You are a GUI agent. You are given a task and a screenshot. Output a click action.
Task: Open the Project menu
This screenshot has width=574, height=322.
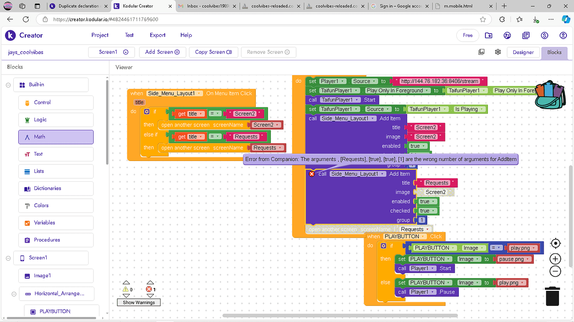[x=99, y=35]
